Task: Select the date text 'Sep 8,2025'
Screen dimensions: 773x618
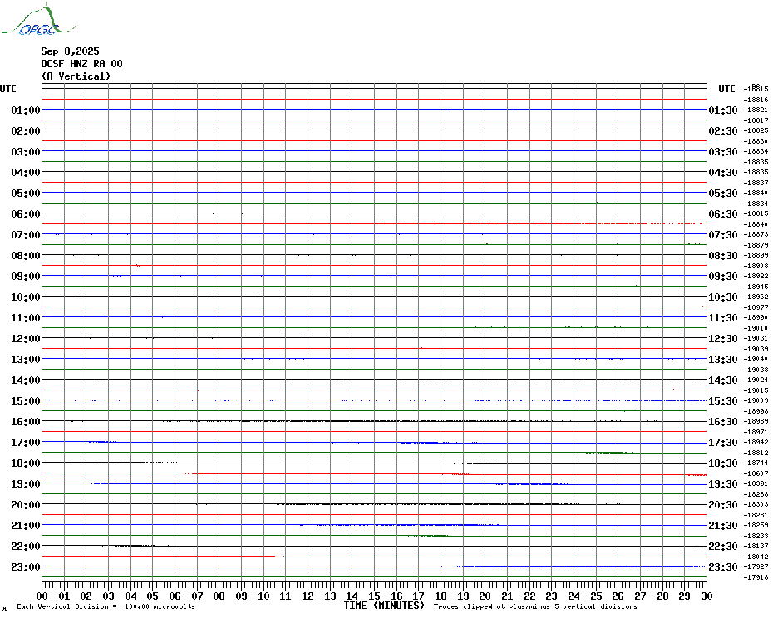Action: [x=70, y=51]
